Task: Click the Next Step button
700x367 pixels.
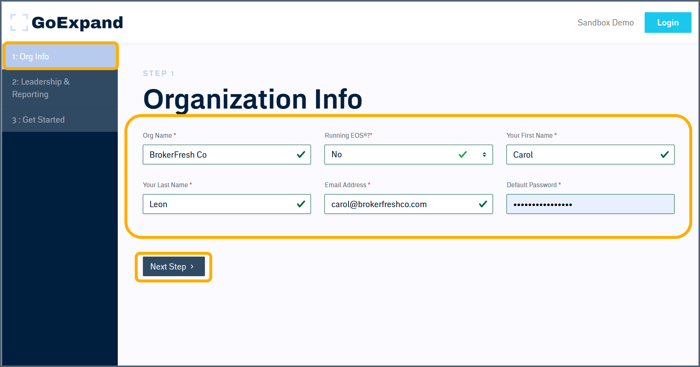Action: [x=173, y=267]
